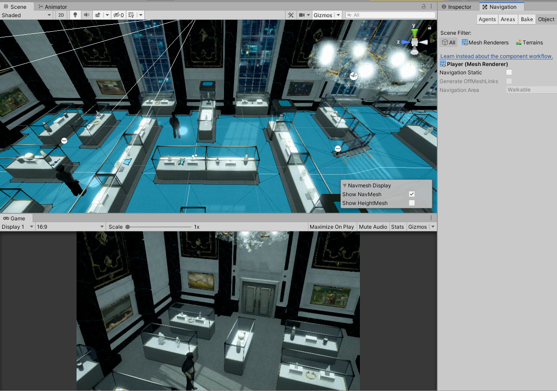Open the Bake navigation tab
This screenshot has height=391, width=557.
pyautogui.click(x=527, y=19)
